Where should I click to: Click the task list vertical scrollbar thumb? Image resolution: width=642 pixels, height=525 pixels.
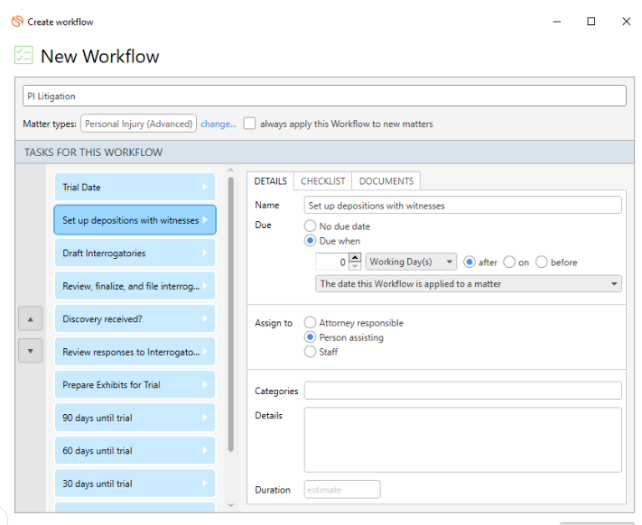point(231,314)
